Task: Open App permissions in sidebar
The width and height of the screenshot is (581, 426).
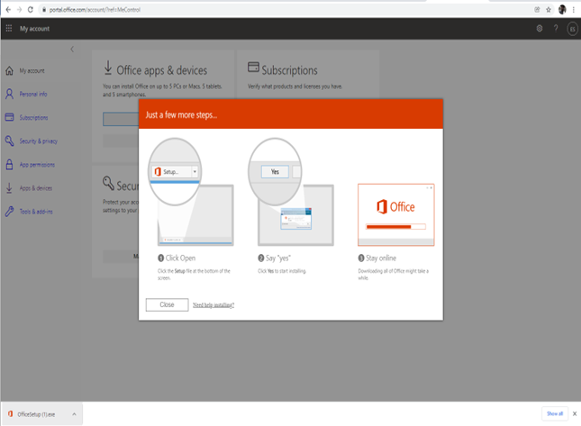Action: click(x=37, y=165)
